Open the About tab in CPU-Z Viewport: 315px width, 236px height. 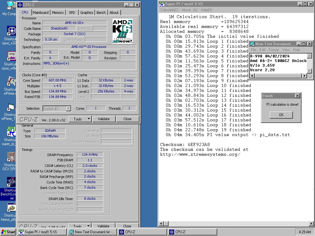(x=114, y=13)
